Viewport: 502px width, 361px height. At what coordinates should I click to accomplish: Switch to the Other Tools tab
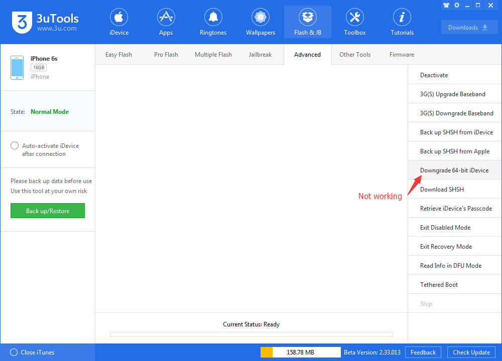pyautogui.click(x=355, y=55)
